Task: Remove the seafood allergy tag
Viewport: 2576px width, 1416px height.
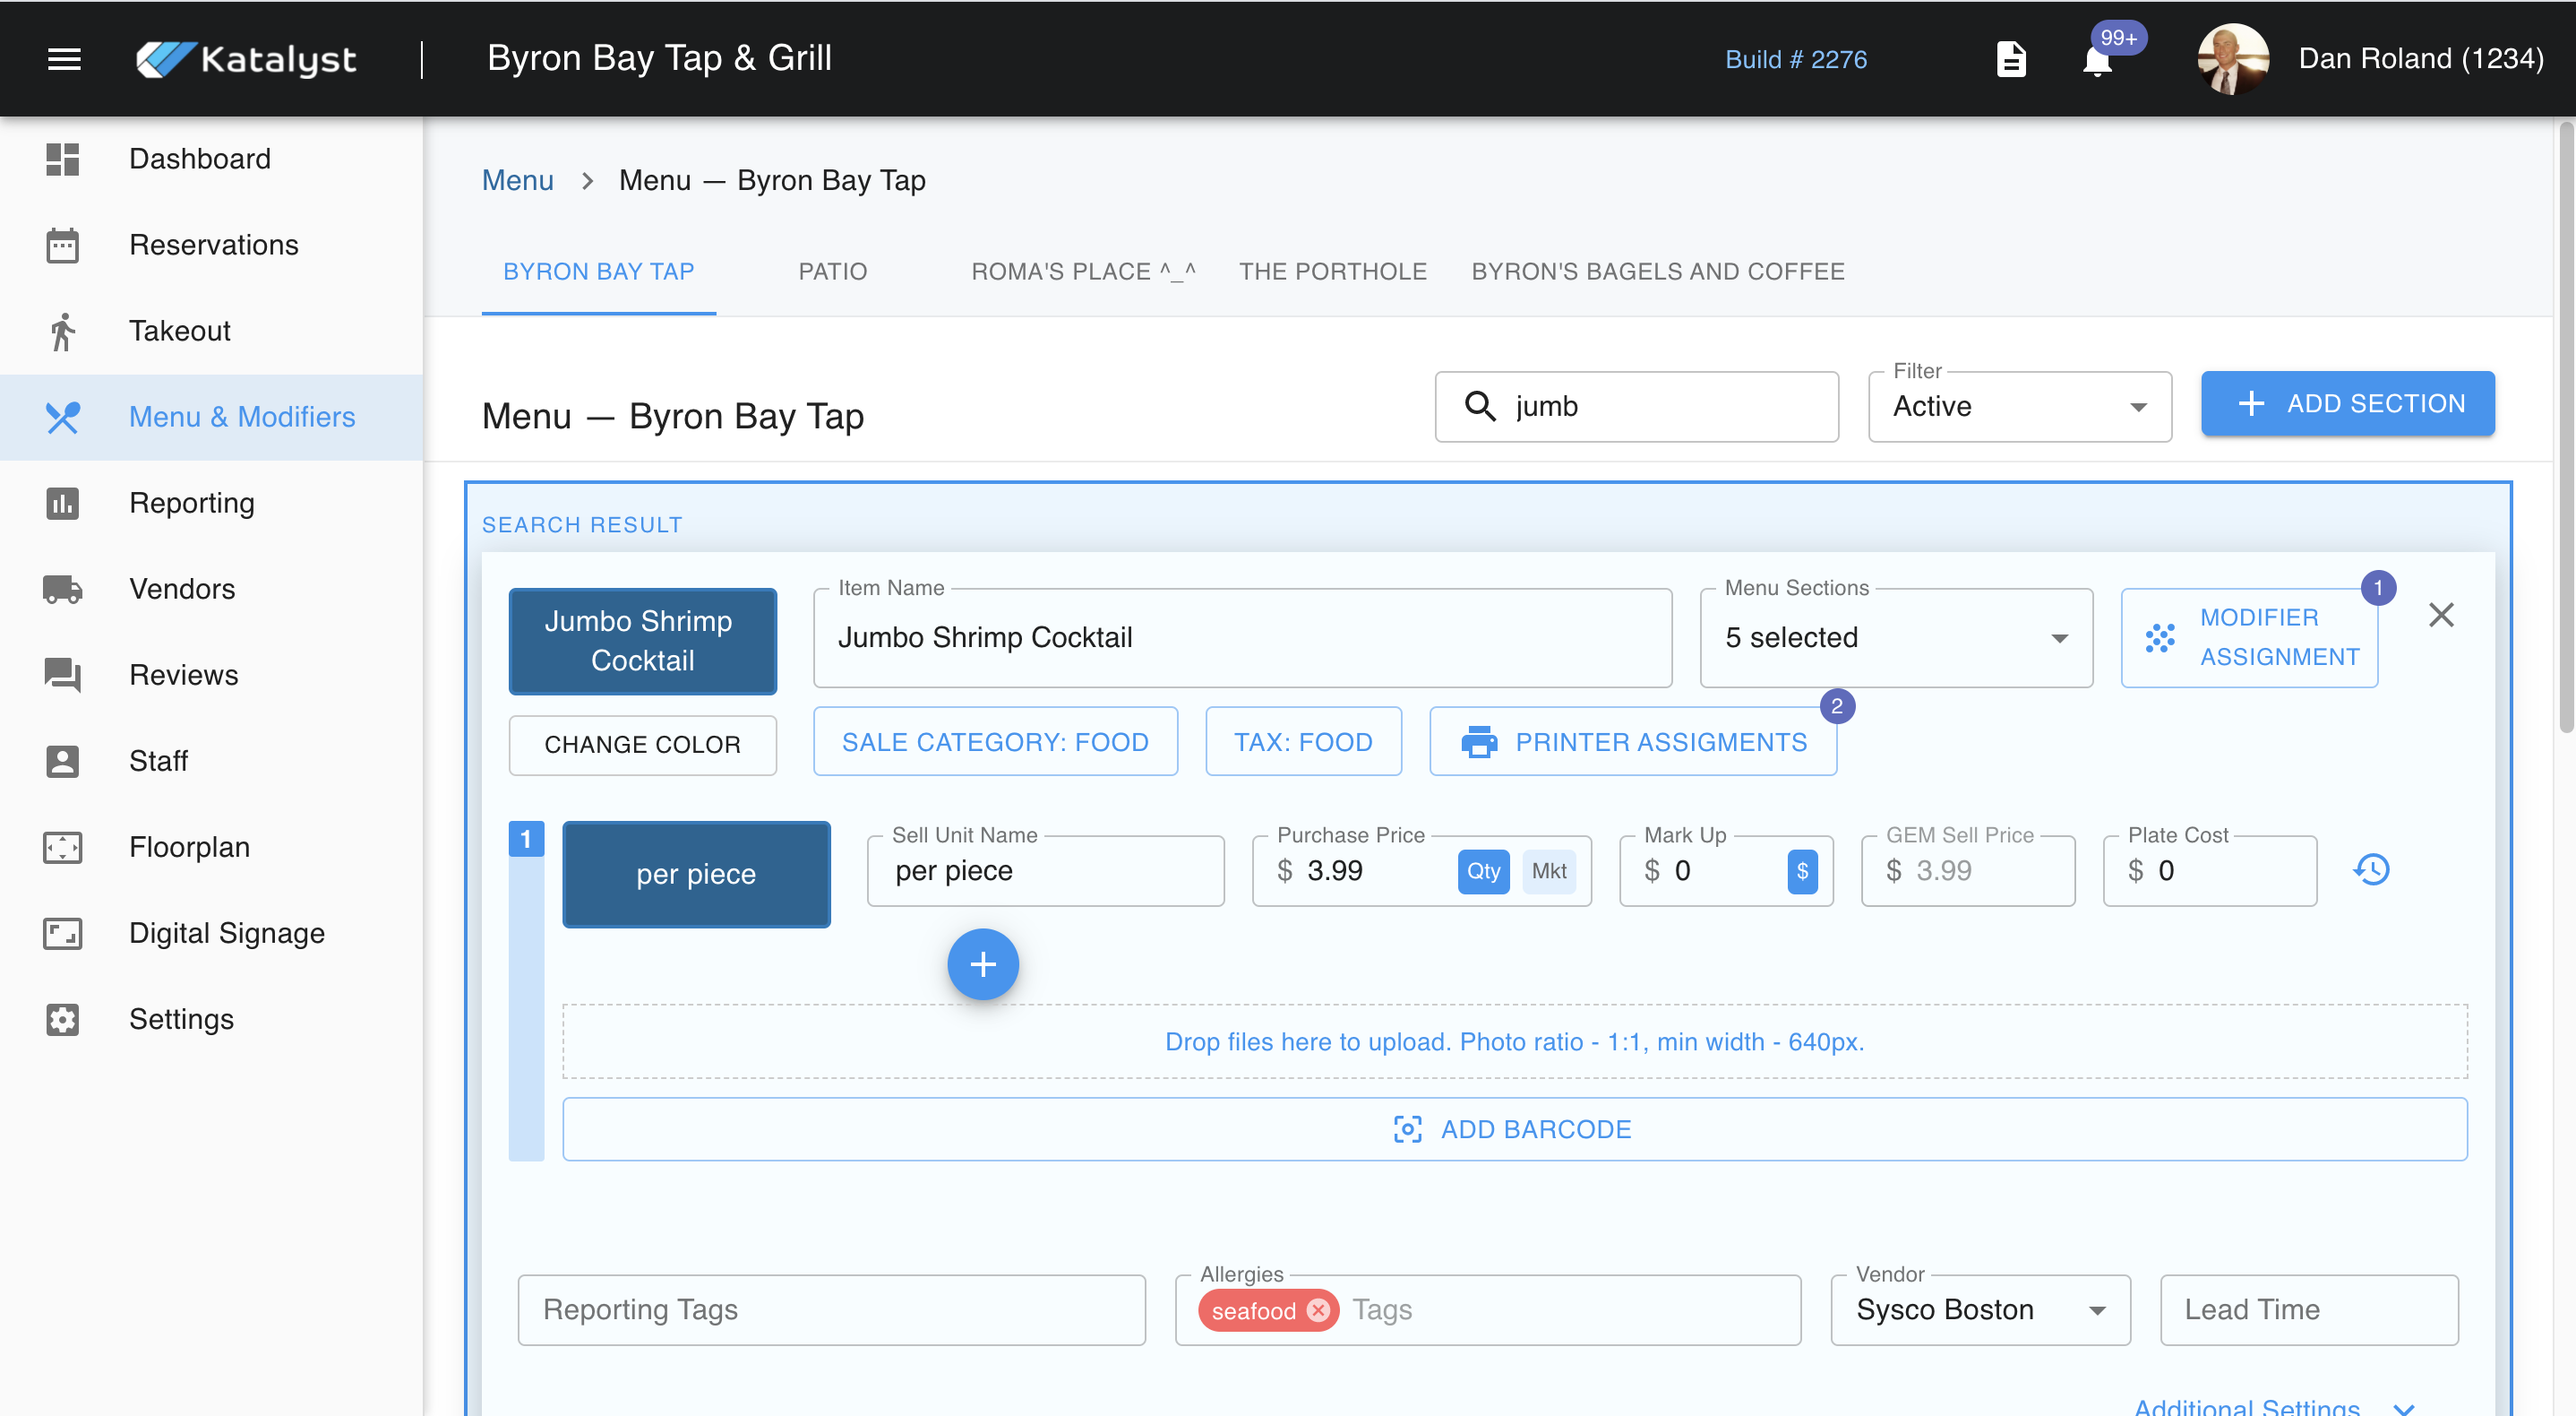Action: click(x=1319, y=1310)
